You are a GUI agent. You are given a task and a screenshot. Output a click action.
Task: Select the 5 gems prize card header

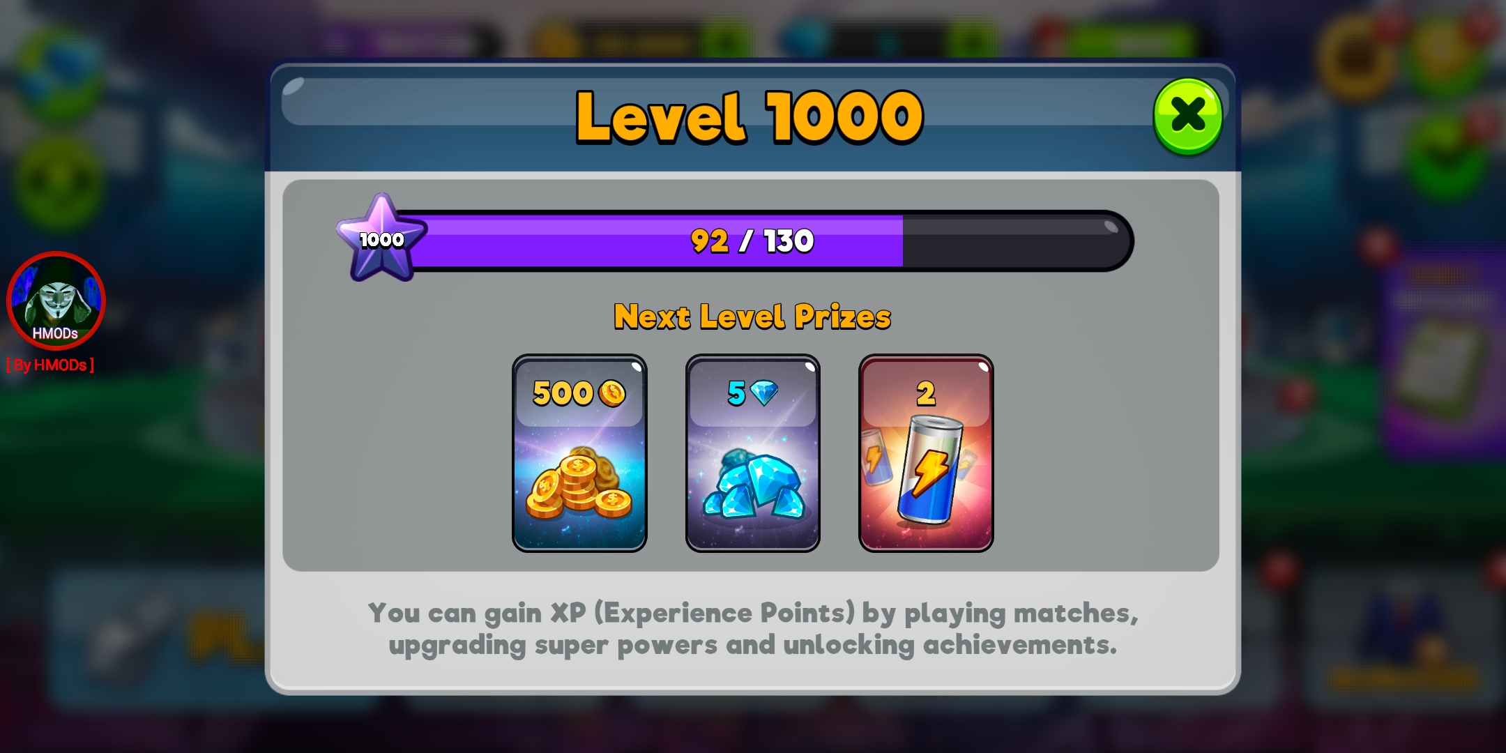click(x=753, y=393)
